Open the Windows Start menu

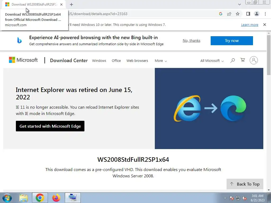coord(7,198)
